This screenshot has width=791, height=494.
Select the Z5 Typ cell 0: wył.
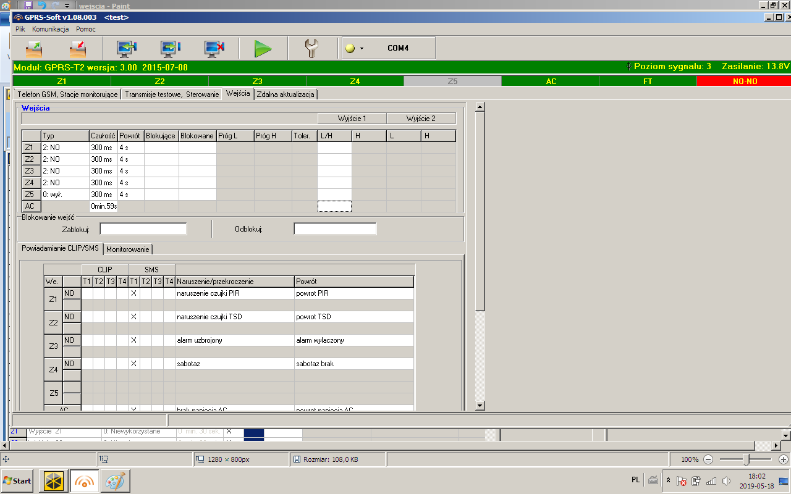click(65, 195)
